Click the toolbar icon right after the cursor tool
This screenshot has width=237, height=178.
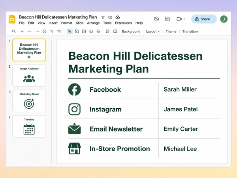point(77,32)
